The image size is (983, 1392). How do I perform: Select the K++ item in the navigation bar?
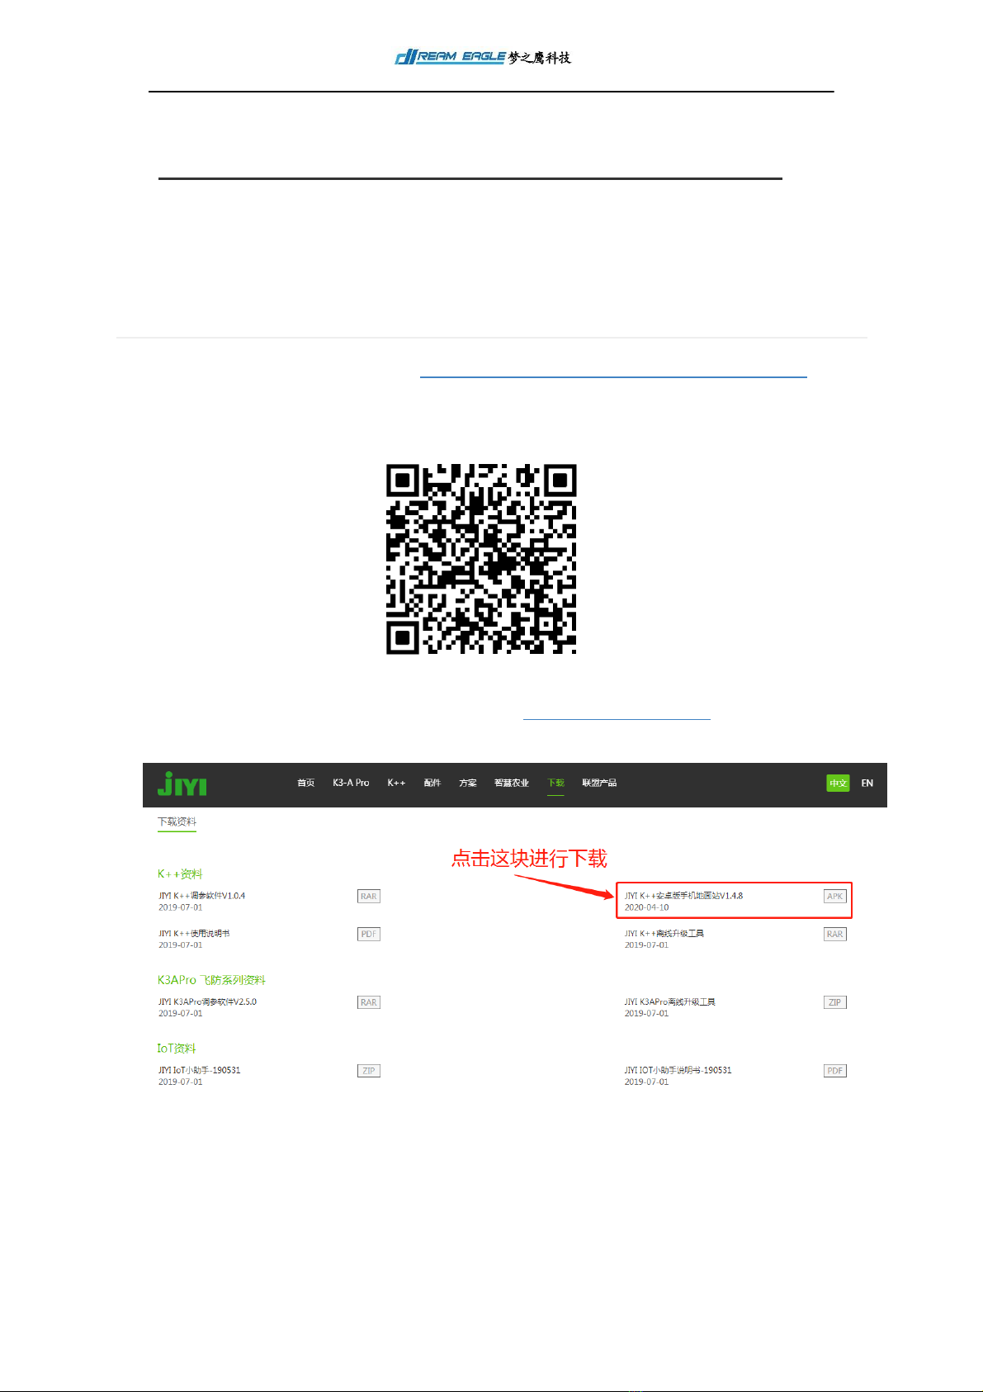(396, 783)
